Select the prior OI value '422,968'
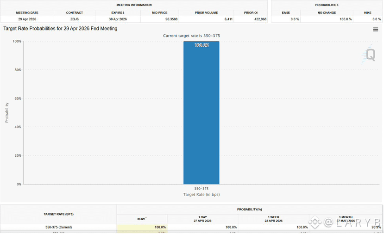This screenshot has height=234, width=384. click(x=260, y=19)
